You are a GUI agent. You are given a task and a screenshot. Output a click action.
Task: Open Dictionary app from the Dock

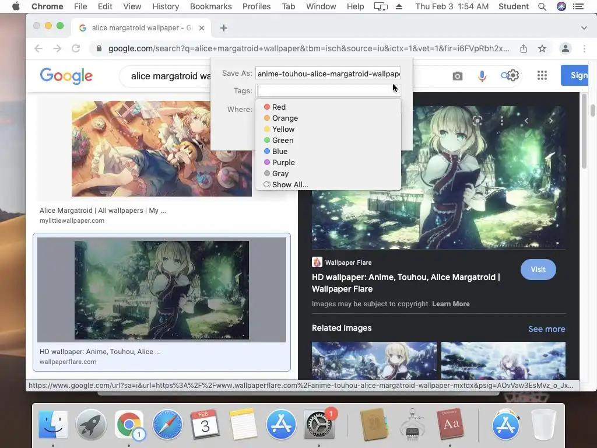point(451,423)
